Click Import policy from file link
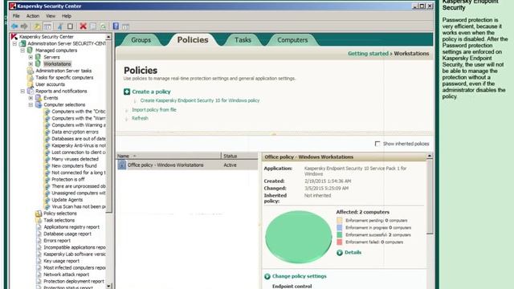514x289 pixels. 154,110
